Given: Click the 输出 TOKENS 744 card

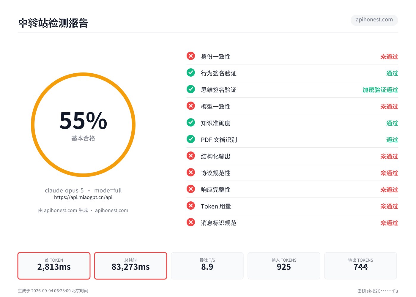Looking at the screenshot, I should point(360,266).
